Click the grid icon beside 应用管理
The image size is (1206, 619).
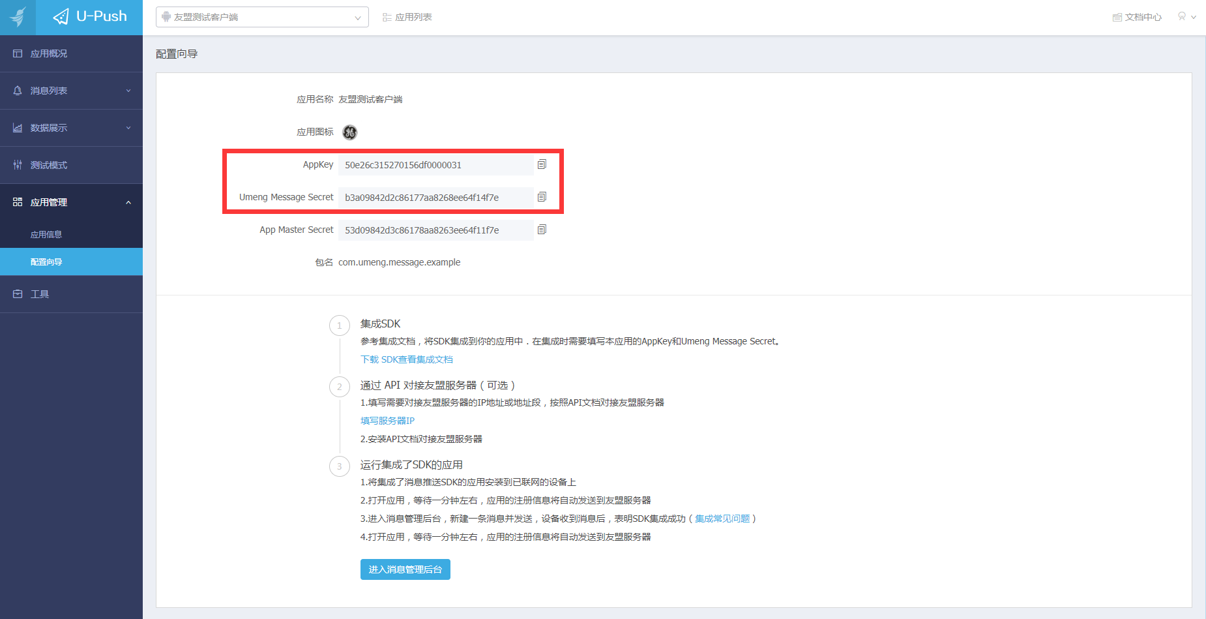pos(18,202)
